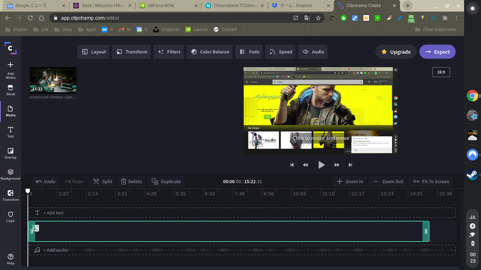Click the address bar URL

coord(90,18)
